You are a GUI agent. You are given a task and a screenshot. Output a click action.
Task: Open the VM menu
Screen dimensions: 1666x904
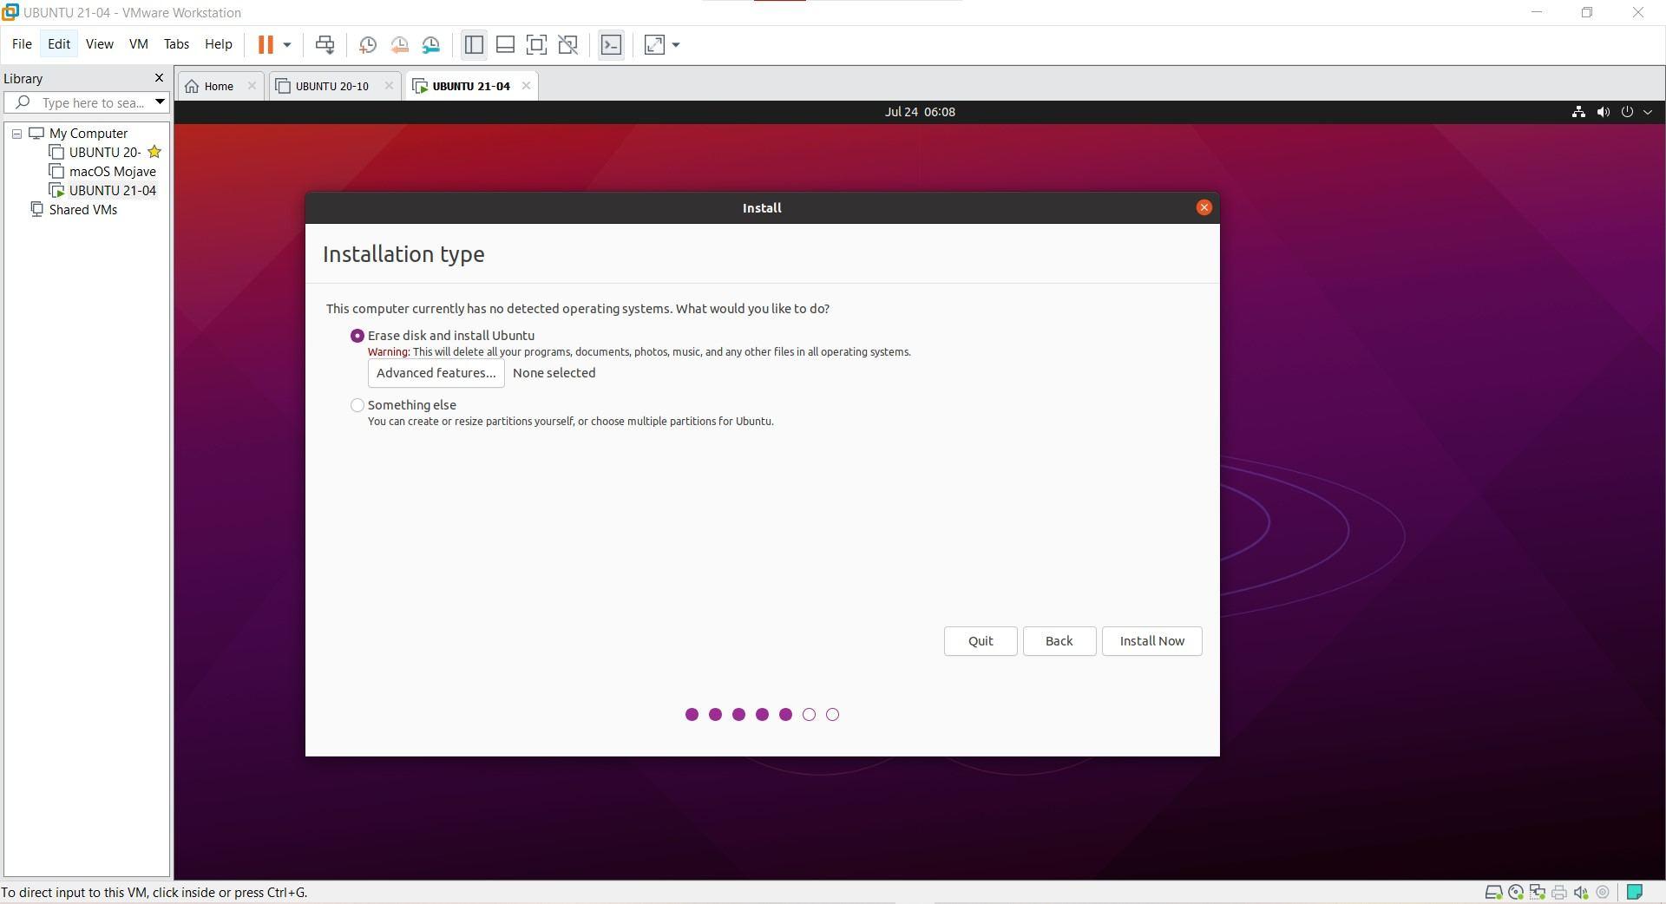(x=139, y=44)
